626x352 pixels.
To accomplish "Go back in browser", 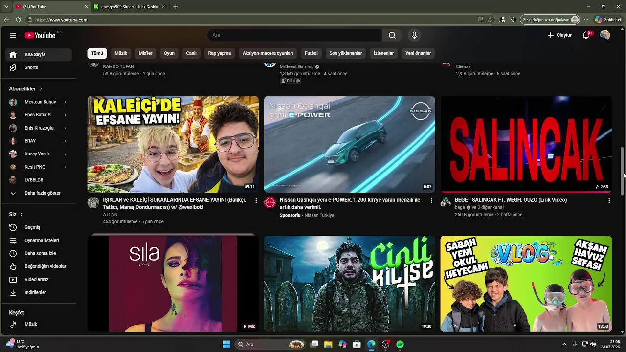I will (x=6, y=20).
